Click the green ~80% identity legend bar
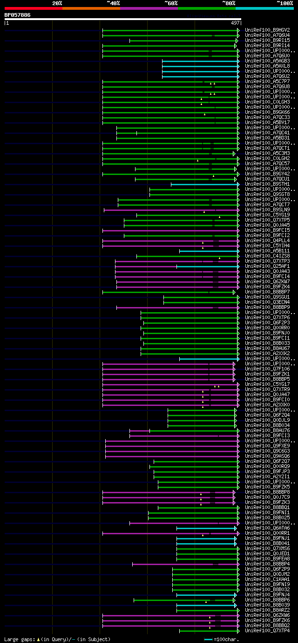Screen dimensions: 298x643 207,8
